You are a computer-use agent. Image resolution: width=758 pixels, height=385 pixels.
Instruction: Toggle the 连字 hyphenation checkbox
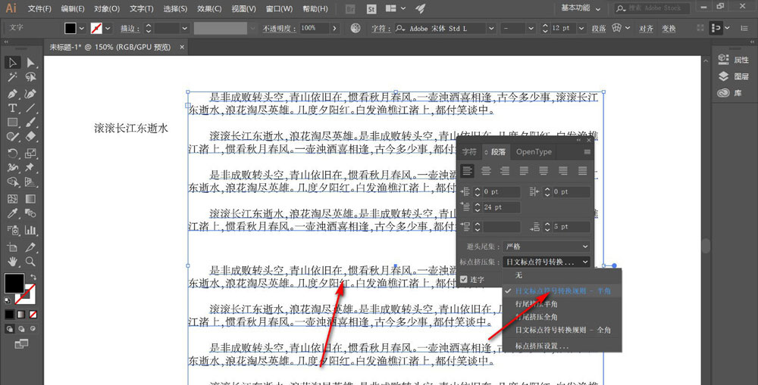pyautogui.click(x=465, y=279)
